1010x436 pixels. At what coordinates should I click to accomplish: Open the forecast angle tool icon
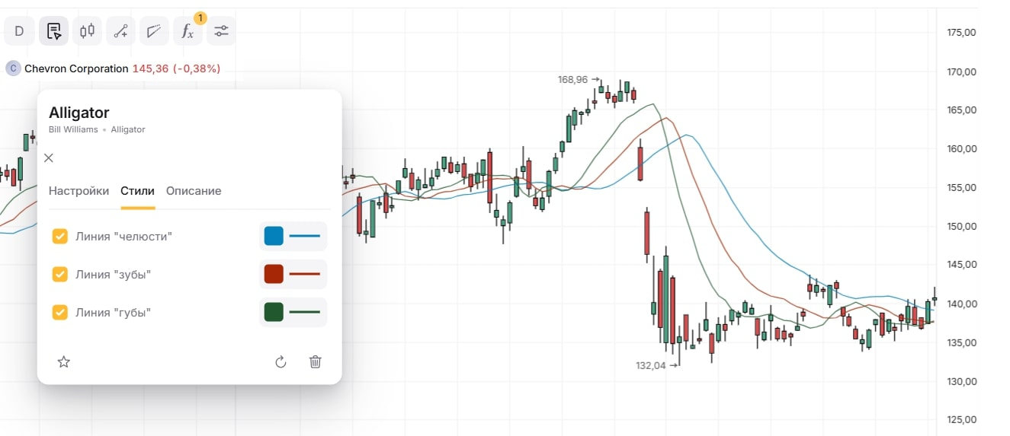click(154, 31)
